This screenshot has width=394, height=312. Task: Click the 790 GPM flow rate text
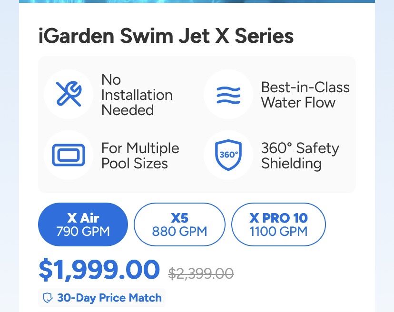pyautogui.click(x=83, y=231)
